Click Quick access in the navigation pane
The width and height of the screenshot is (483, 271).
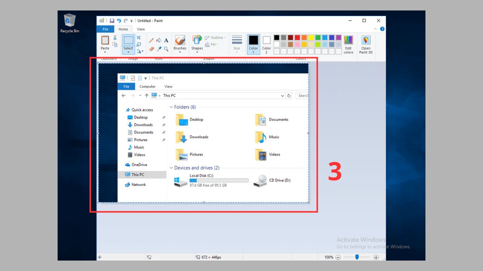point(139,110)
